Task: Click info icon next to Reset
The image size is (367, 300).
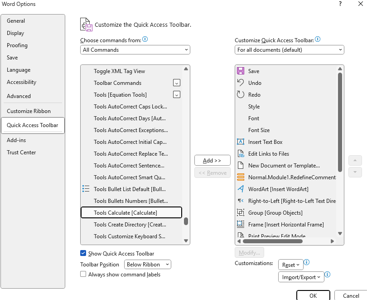Action: pyautogui.click(x=307, y=262)
